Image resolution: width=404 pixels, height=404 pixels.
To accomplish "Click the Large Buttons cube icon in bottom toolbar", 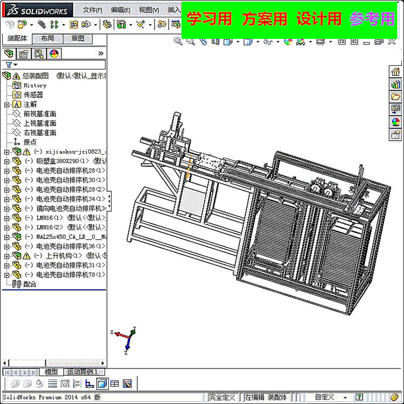I will (x=102, y=384).
